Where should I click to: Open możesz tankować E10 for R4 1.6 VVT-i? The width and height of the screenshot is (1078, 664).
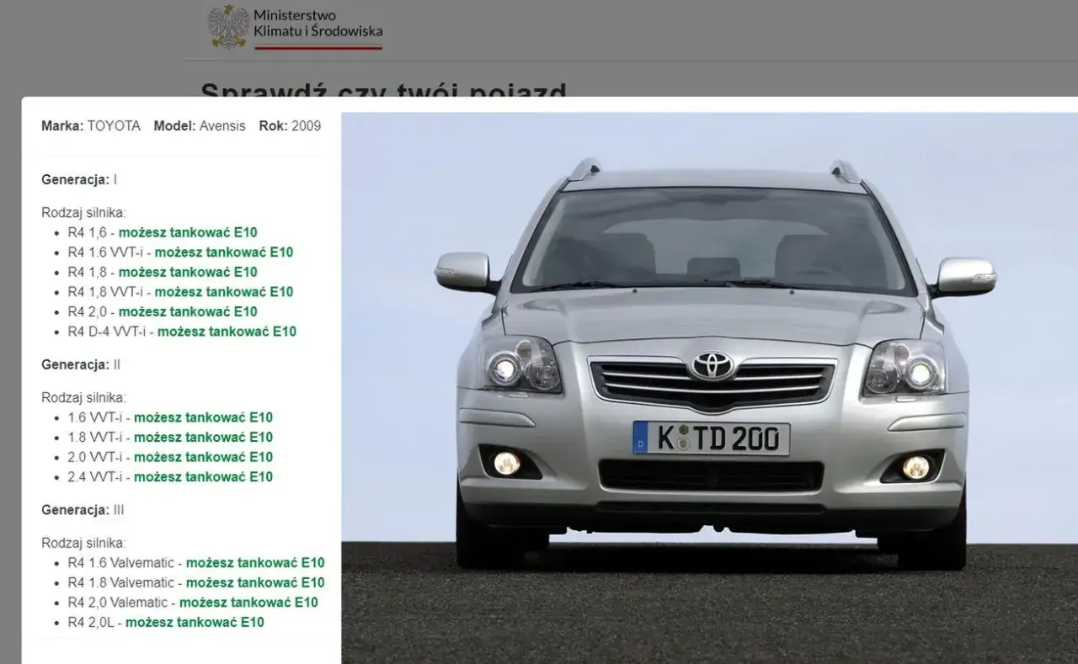pyautogui.click(x=224, y=252)
